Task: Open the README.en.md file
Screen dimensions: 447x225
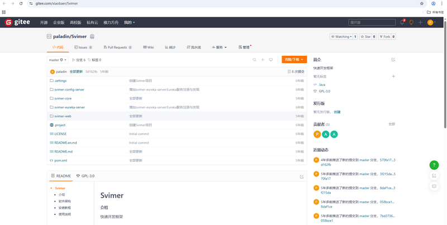Action: [x=65, y=143]
